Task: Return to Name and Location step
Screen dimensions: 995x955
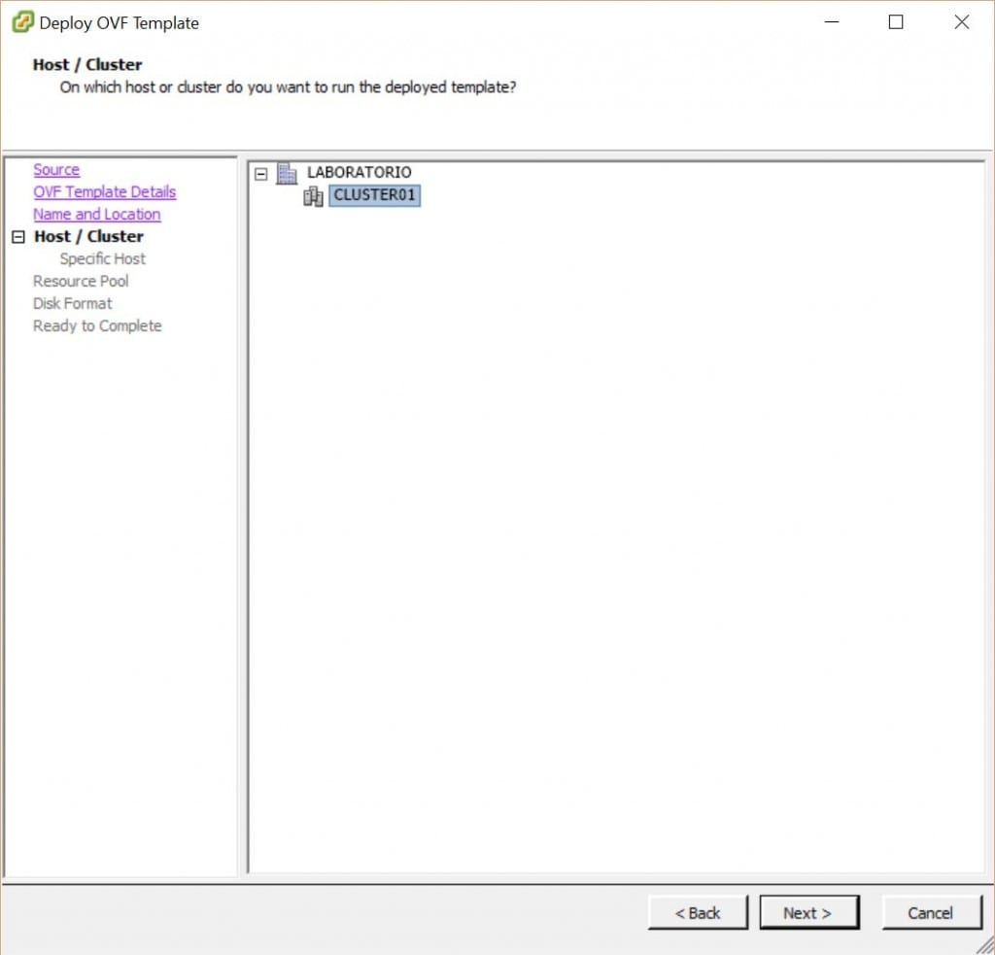Action: (96, 215)
